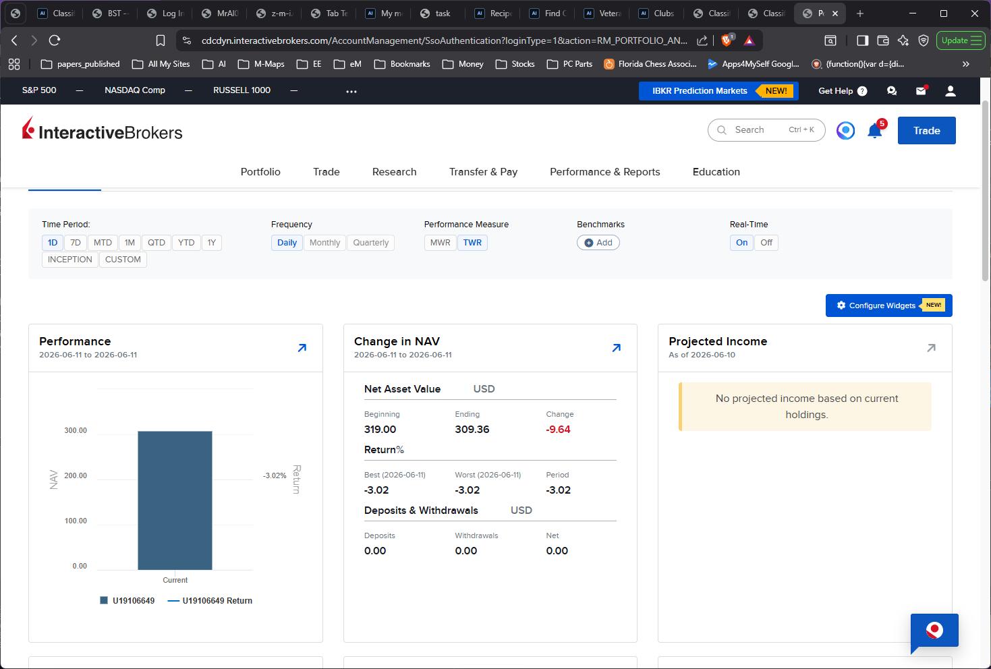Turn Real-Time Off
Viewport: 991px width, 669px height.
[766, 243]
